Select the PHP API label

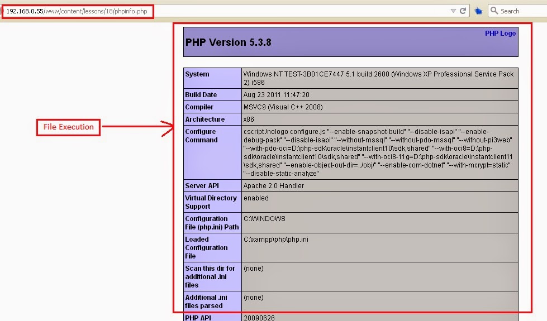(x=198, y=318)
